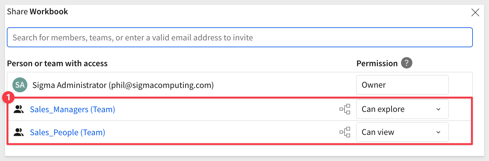Focus the member search and invite field

(x=240, y=37)
